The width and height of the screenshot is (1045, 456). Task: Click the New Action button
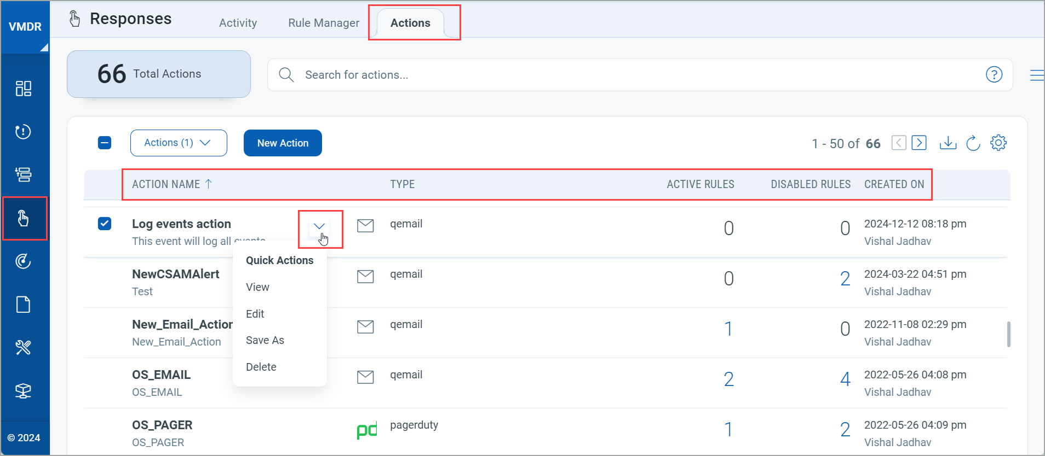coord(283,143)
